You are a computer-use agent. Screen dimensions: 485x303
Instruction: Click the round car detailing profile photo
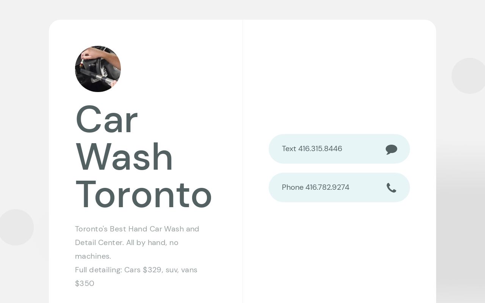pyautogui.click(x=98, y=69)
